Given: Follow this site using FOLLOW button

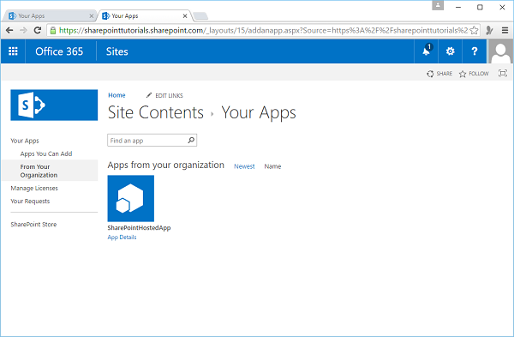Looking at the screenshot, I should coord(474,74).
